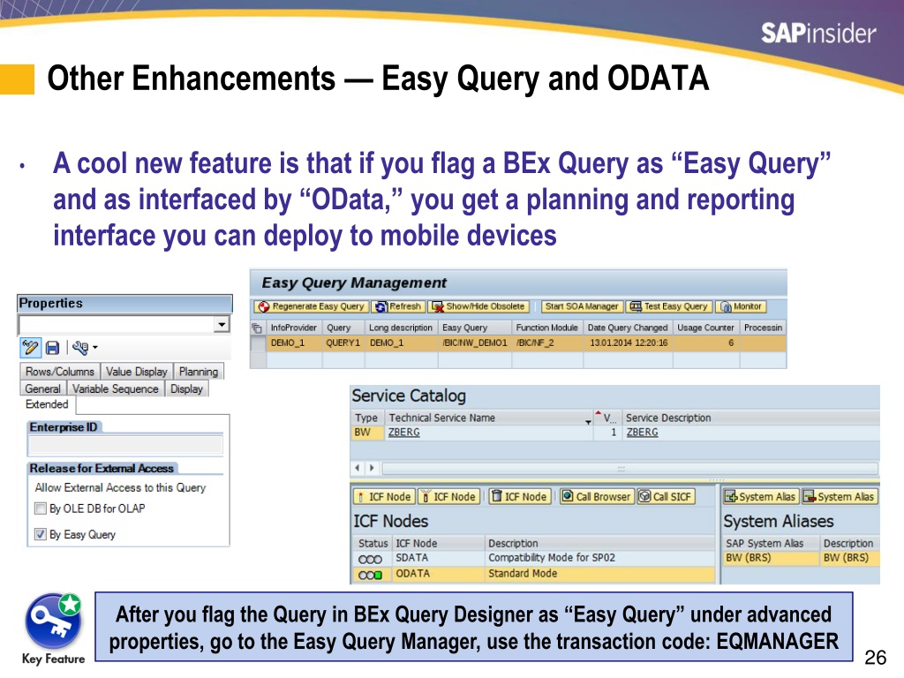Click the BW (BRS) alias description cell
The width and height of the screenshot is (904, 678).
tap(849, 558)
